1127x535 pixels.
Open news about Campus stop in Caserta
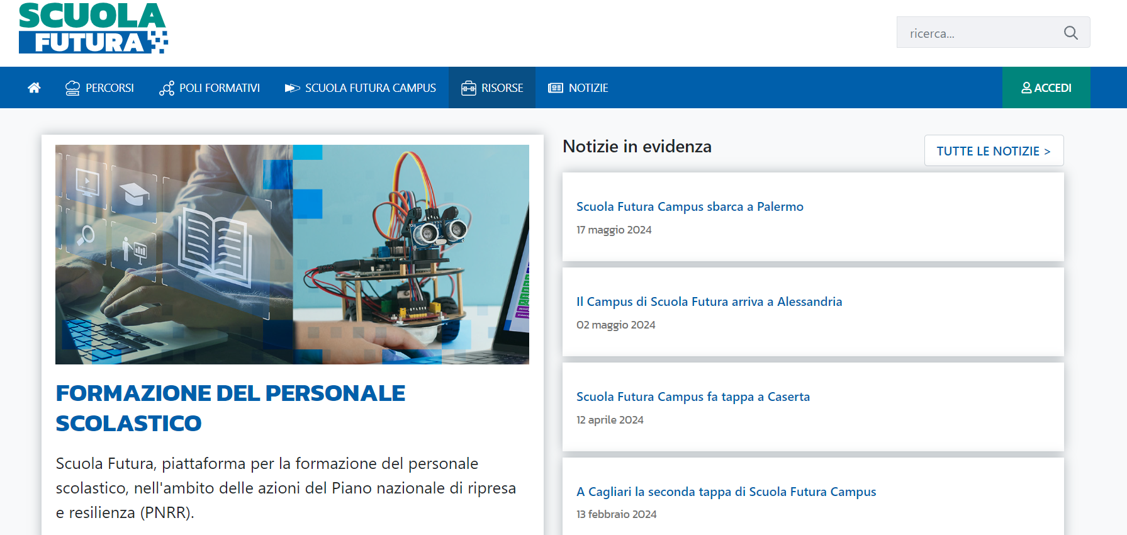pos(693,397)
